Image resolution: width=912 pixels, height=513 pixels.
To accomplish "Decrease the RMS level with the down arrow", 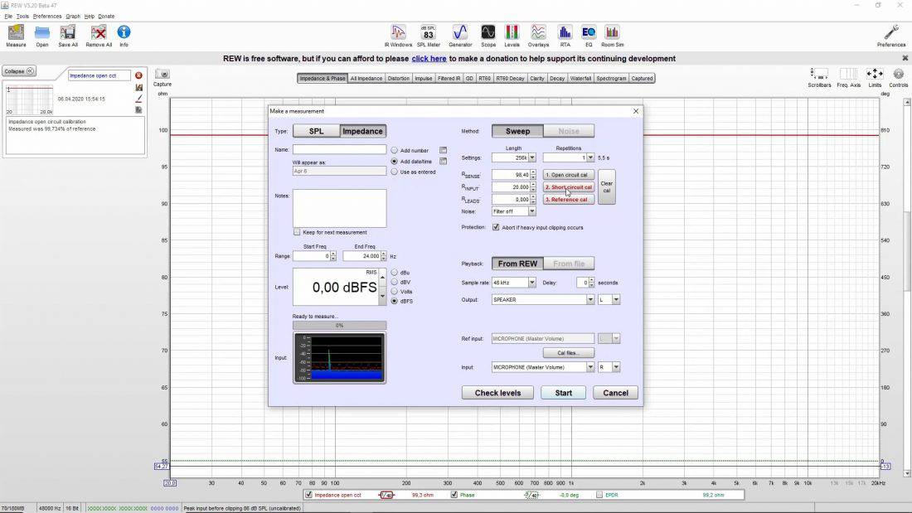I will (382, 297).
